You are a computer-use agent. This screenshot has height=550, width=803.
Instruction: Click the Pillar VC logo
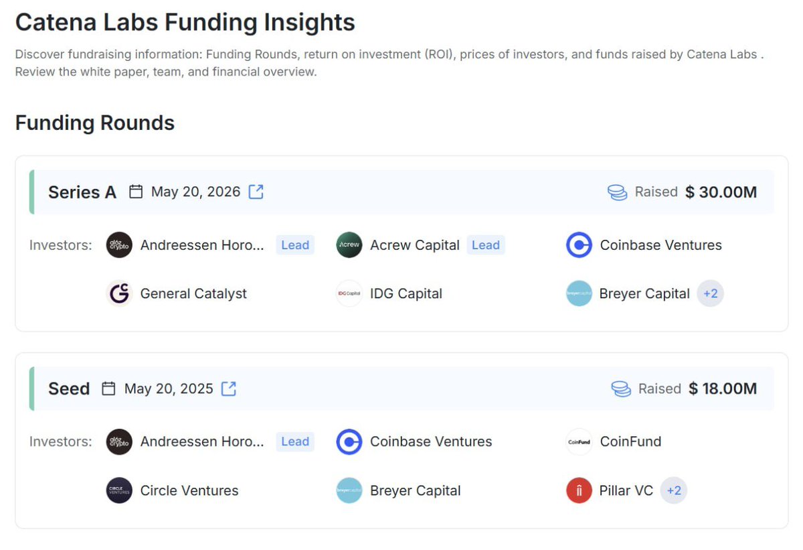579,490
